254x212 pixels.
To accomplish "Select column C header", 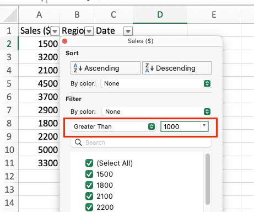I will (x=114, y=14).
